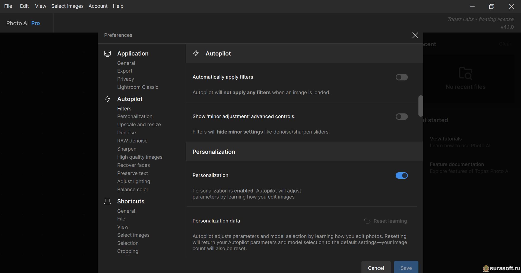Open the Export preferences section

(x=125, y=71)
